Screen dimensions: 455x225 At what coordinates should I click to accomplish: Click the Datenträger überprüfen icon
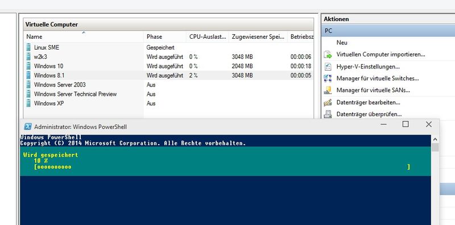click(328, 114)
